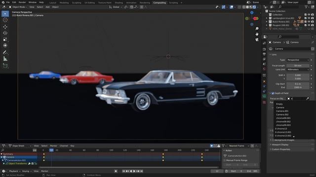Toggle Only Show Selected in dope sheet

(x=212, y=146)
